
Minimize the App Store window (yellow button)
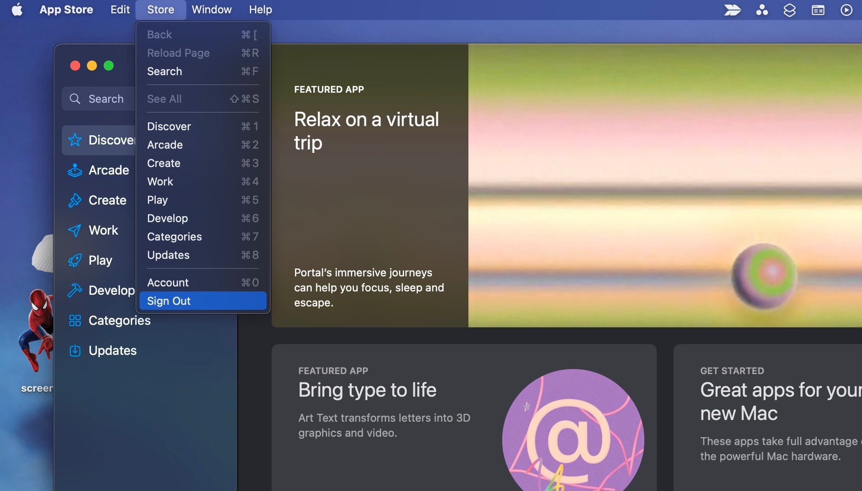click(92, 66)
